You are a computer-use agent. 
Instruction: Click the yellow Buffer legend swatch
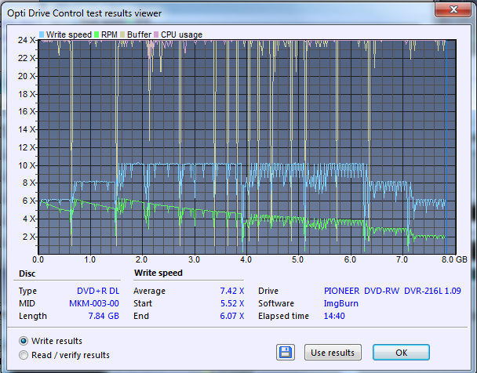[122, 34]
